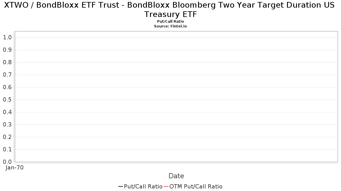Click the dark green Put/Call Ratio line swatch
Screen dimensions: 341x191
point(120,186)
